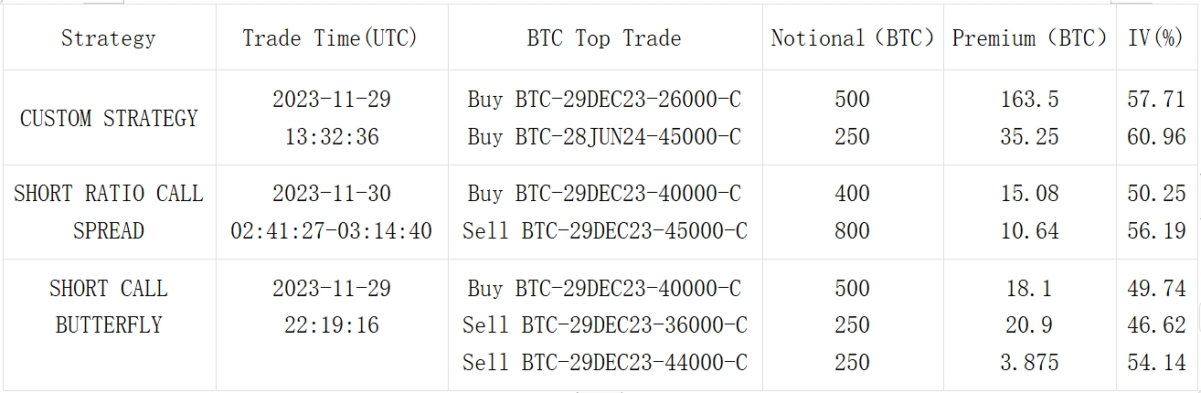1201x393 pixels.
Task: Click the 02:41:27-03:14:40 time range
Action: point(331,231)
